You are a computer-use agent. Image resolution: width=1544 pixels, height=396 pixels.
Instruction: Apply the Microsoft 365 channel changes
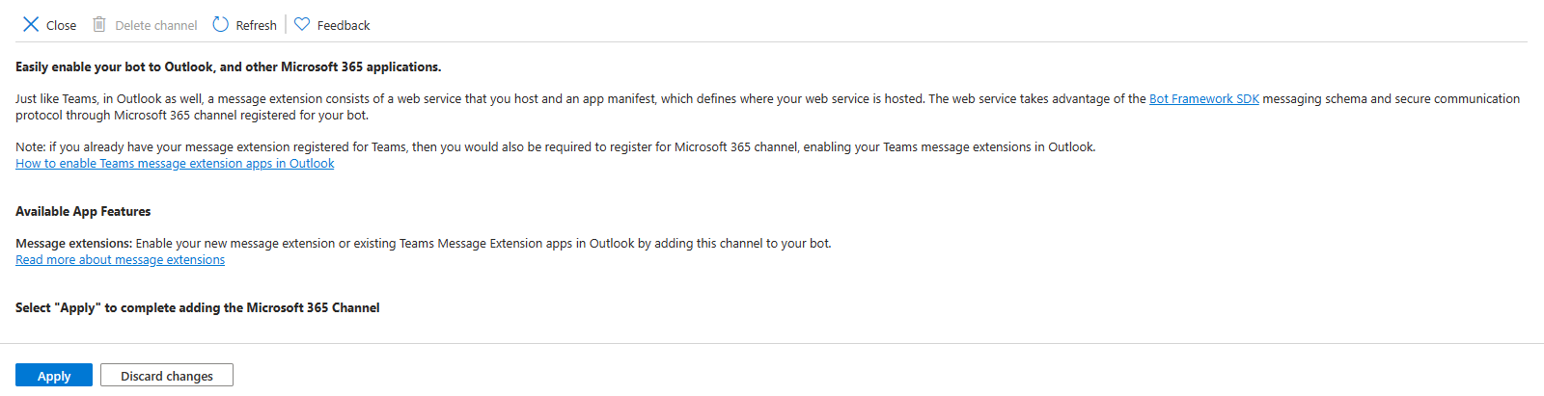click(x=54, y=376)
